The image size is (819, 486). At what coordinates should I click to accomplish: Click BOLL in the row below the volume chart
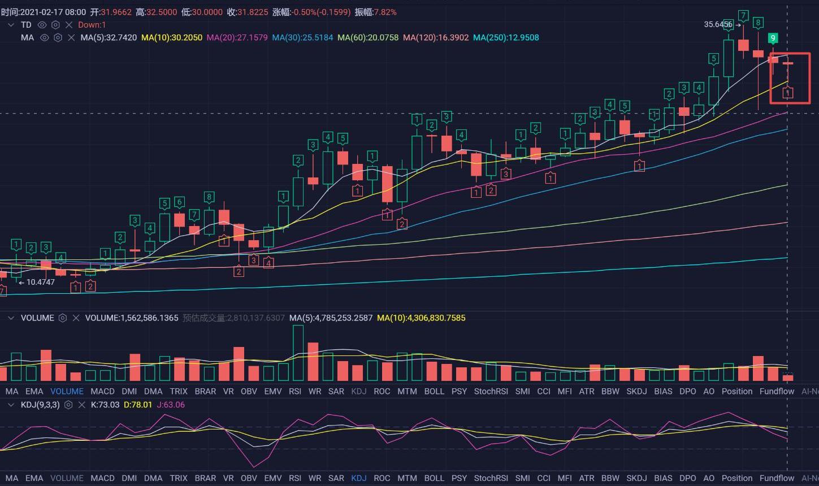tap(434, 391)
